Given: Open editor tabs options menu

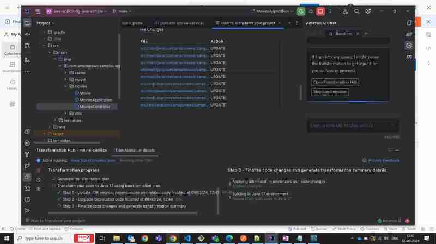Looking at the screenshot, I should [x=297, y=23].
